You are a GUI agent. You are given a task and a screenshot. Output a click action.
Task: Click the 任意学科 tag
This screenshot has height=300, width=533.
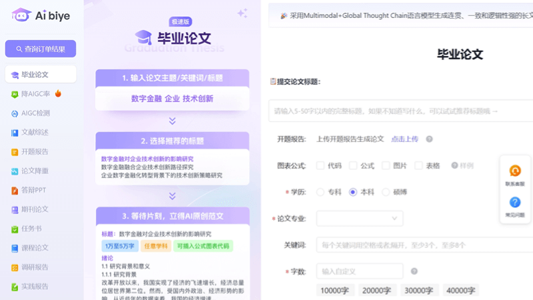(x=156, y=246)
